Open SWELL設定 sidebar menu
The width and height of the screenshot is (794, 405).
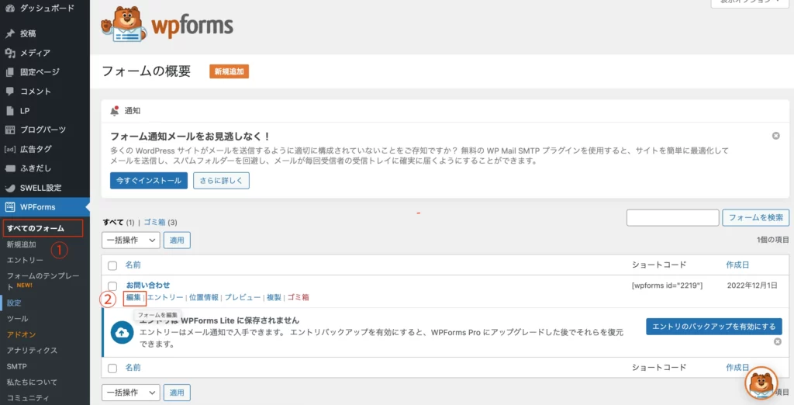44,188
